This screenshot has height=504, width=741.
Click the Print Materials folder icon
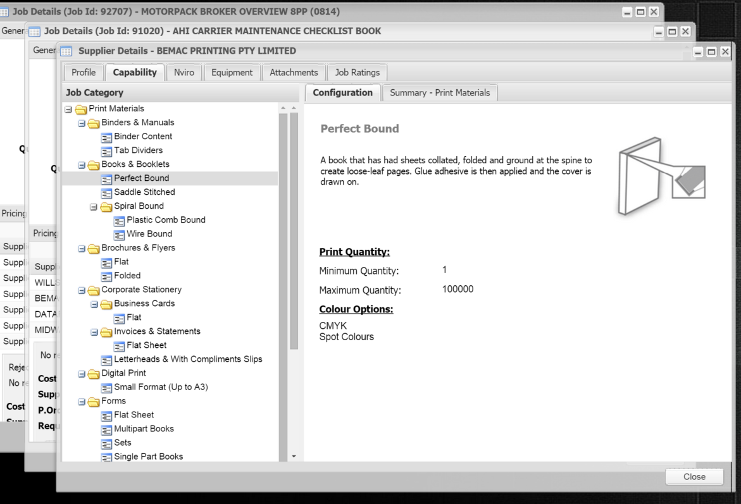pos(81,109)
